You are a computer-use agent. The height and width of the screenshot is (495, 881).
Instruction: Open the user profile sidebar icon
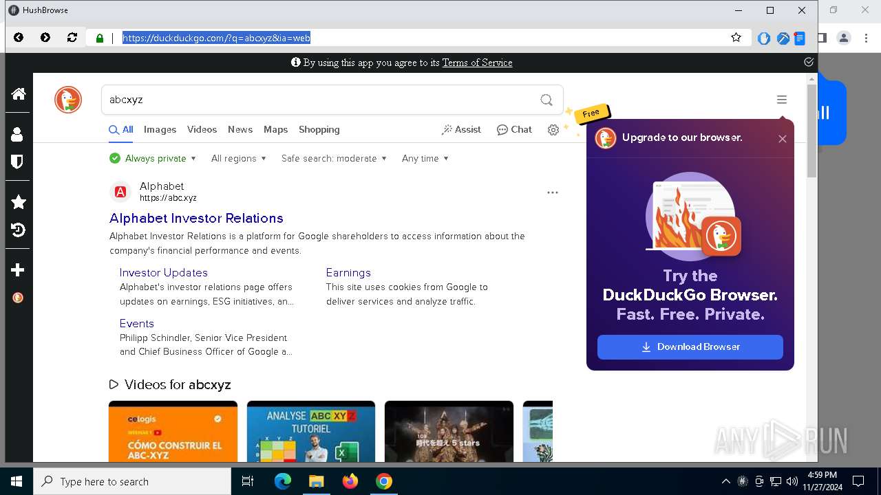[x=18, y=134]
